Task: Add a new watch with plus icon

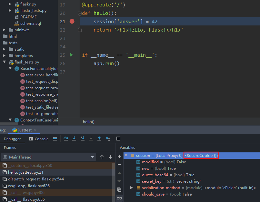Action: coord(119,156)
